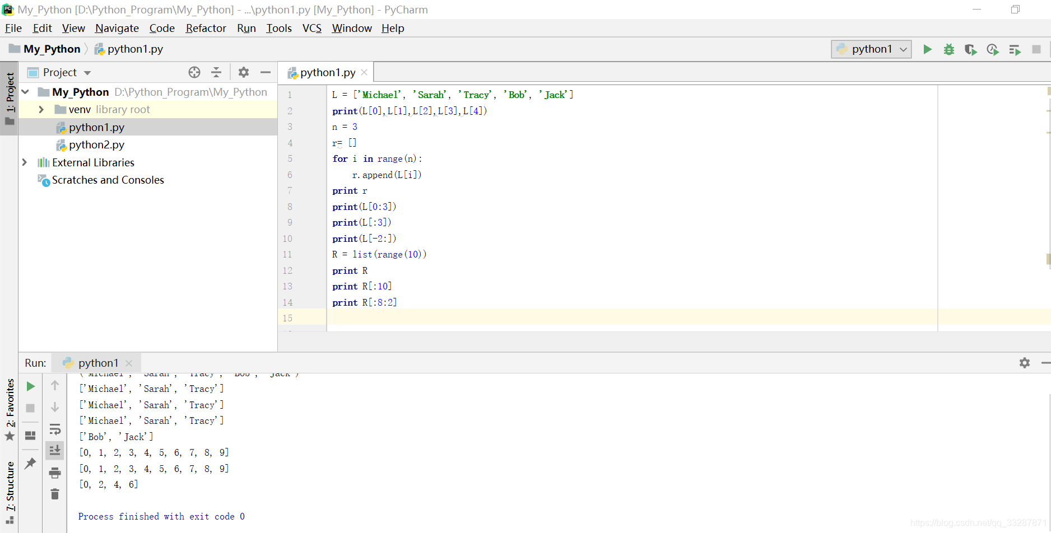Click Stop icon in Run panel
The image size is (1051, 533).
[x=31, y=408]
